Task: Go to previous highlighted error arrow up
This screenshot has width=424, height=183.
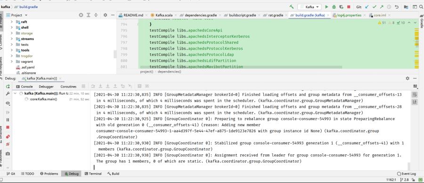Action: pos(409,23)
